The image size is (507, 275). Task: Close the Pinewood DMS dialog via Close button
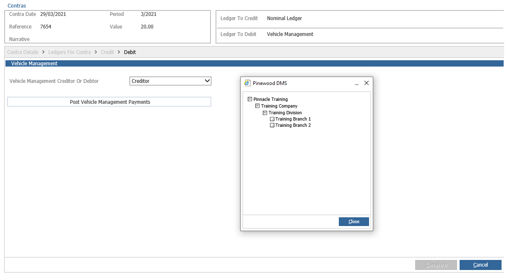[354, 221]
